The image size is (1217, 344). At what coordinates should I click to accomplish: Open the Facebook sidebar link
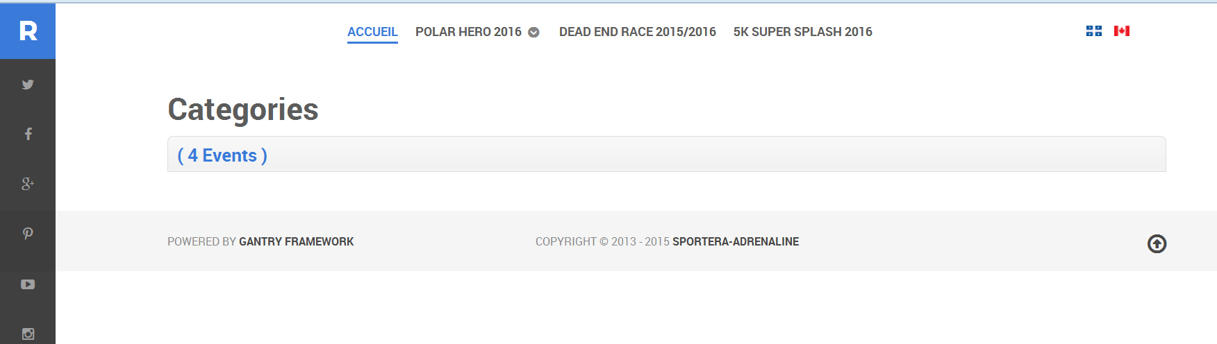(28, 134)
